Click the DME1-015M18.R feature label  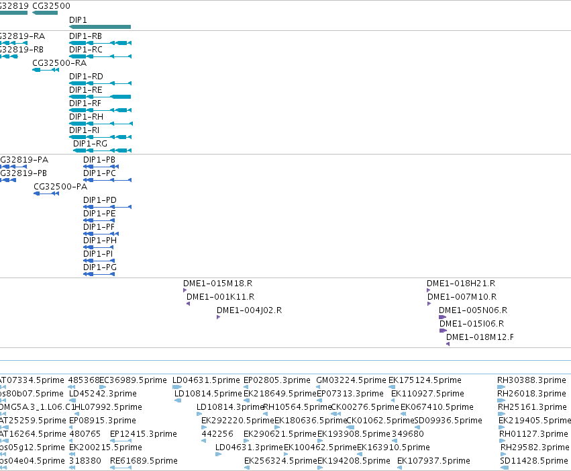pyautogui.click(x=218, y=284)
